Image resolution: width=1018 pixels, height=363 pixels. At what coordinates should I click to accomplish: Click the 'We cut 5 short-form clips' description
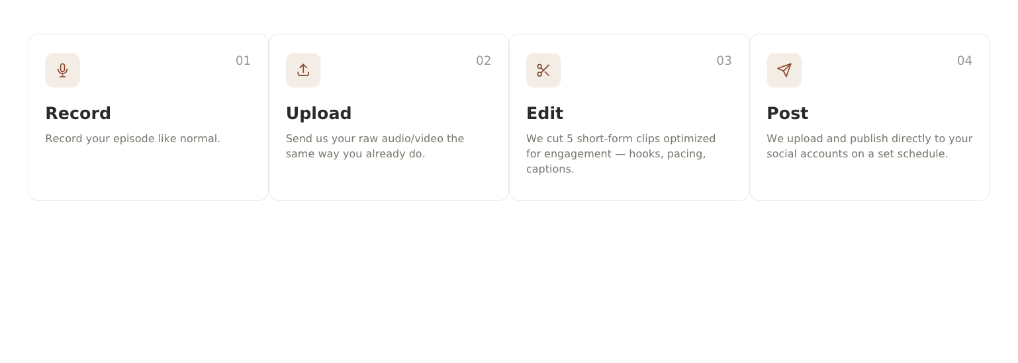(x=621, y=153)
